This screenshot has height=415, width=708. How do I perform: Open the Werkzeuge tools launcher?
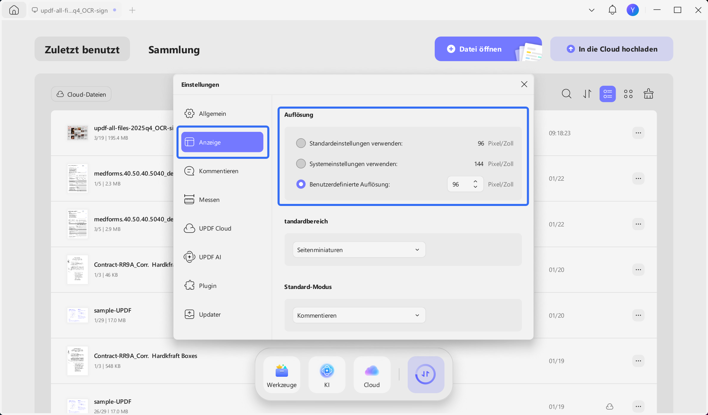(x=282, y=375)
